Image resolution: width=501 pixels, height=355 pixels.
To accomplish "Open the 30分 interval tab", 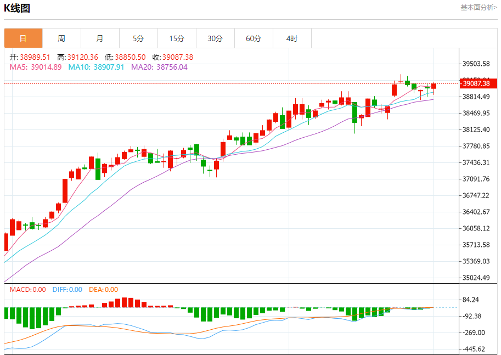I will [215, 38].
